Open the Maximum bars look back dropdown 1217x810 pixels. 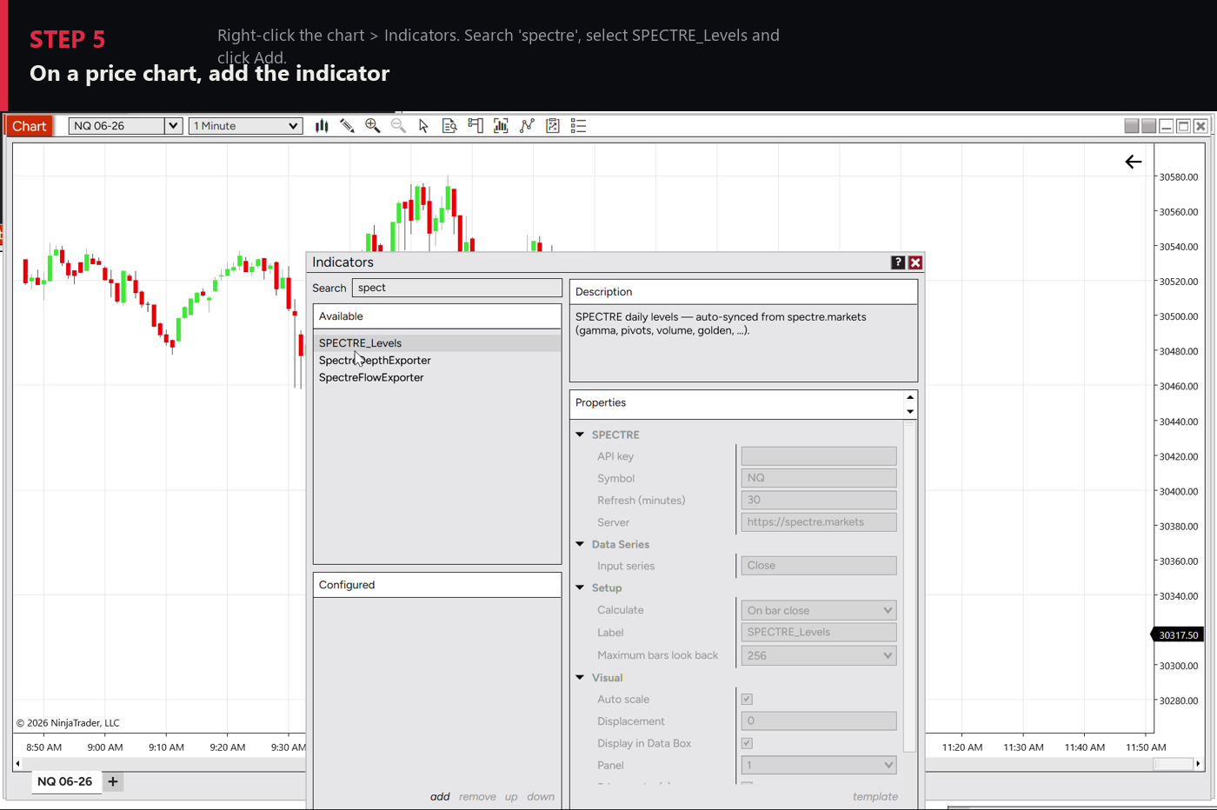pyautogui.click(x=819, y=655)
